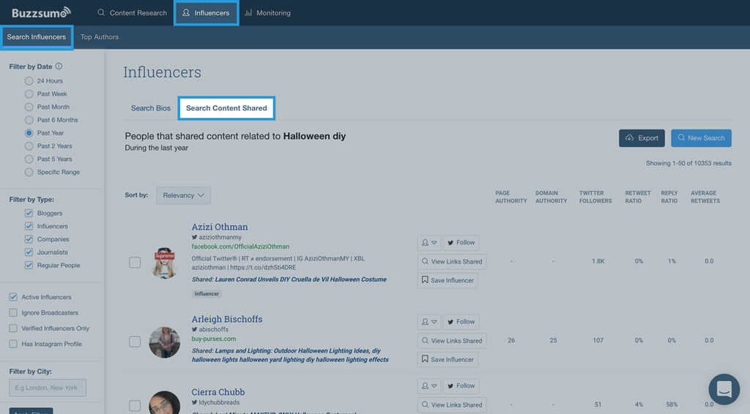This screenshot has width=750, height=414.
Task: Open the Relevancy sort dropdown
Action: pyautogui.click(x=183, y=195)
